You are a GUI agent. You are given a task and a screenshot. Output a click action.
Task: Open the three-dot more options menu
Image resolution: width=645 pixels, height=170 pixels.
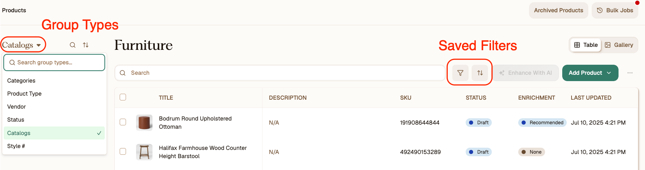[x=630, y=73]
